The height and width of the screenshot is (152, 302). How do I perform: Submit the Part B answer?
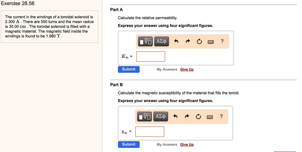coord(129,144)
